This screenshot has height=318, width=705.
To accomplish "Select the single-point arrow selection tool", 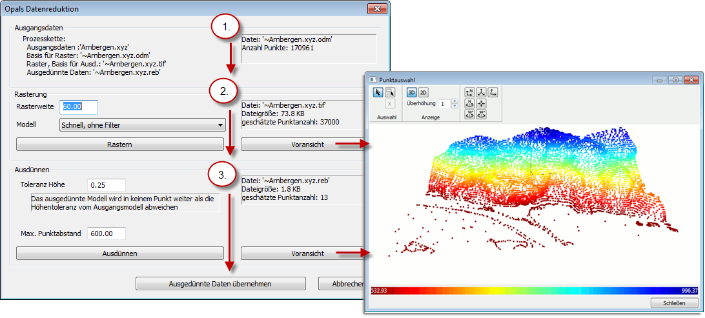I will (x=378, y=93).
